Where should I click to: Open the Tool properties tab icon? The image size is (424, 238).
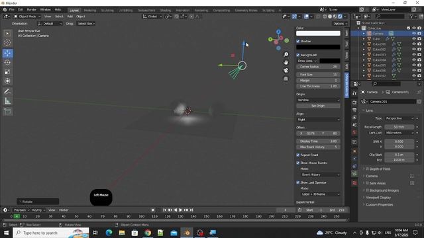(354, 93)
